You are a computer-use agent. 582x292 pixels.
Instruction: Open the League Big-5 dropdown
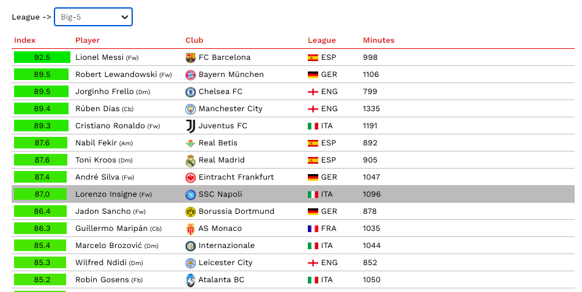[93, 17]
